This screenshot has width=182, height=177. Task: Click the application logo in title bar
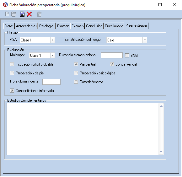coord(5,5)
